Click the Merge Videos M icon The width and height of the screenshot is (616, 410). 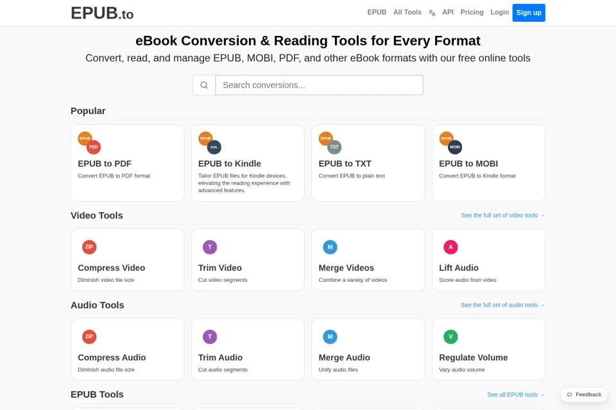point(330,247)
